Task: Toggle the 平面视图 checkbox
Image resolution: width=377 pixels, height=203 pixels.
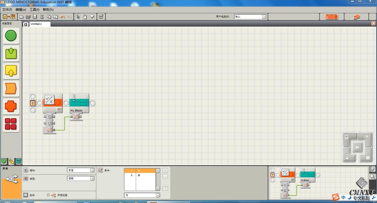Action: pos(48,195)
